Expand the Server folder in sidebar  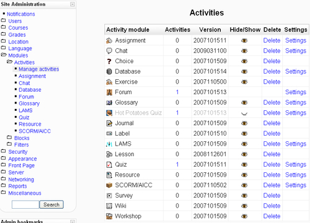(x=3, y=172)
